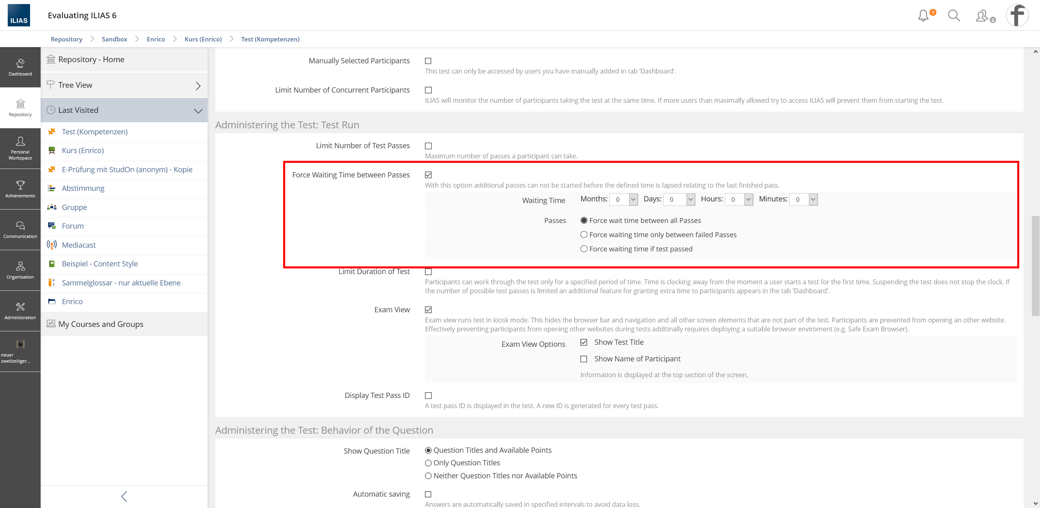This screenshot has height=508, width=1040.
Task: Uncheck Force Waiting Time between Passes
Action: pyautogui.click(x=428, y=175)
